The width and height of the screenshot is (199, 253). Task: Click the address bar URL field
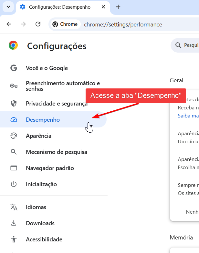point(129,25)
